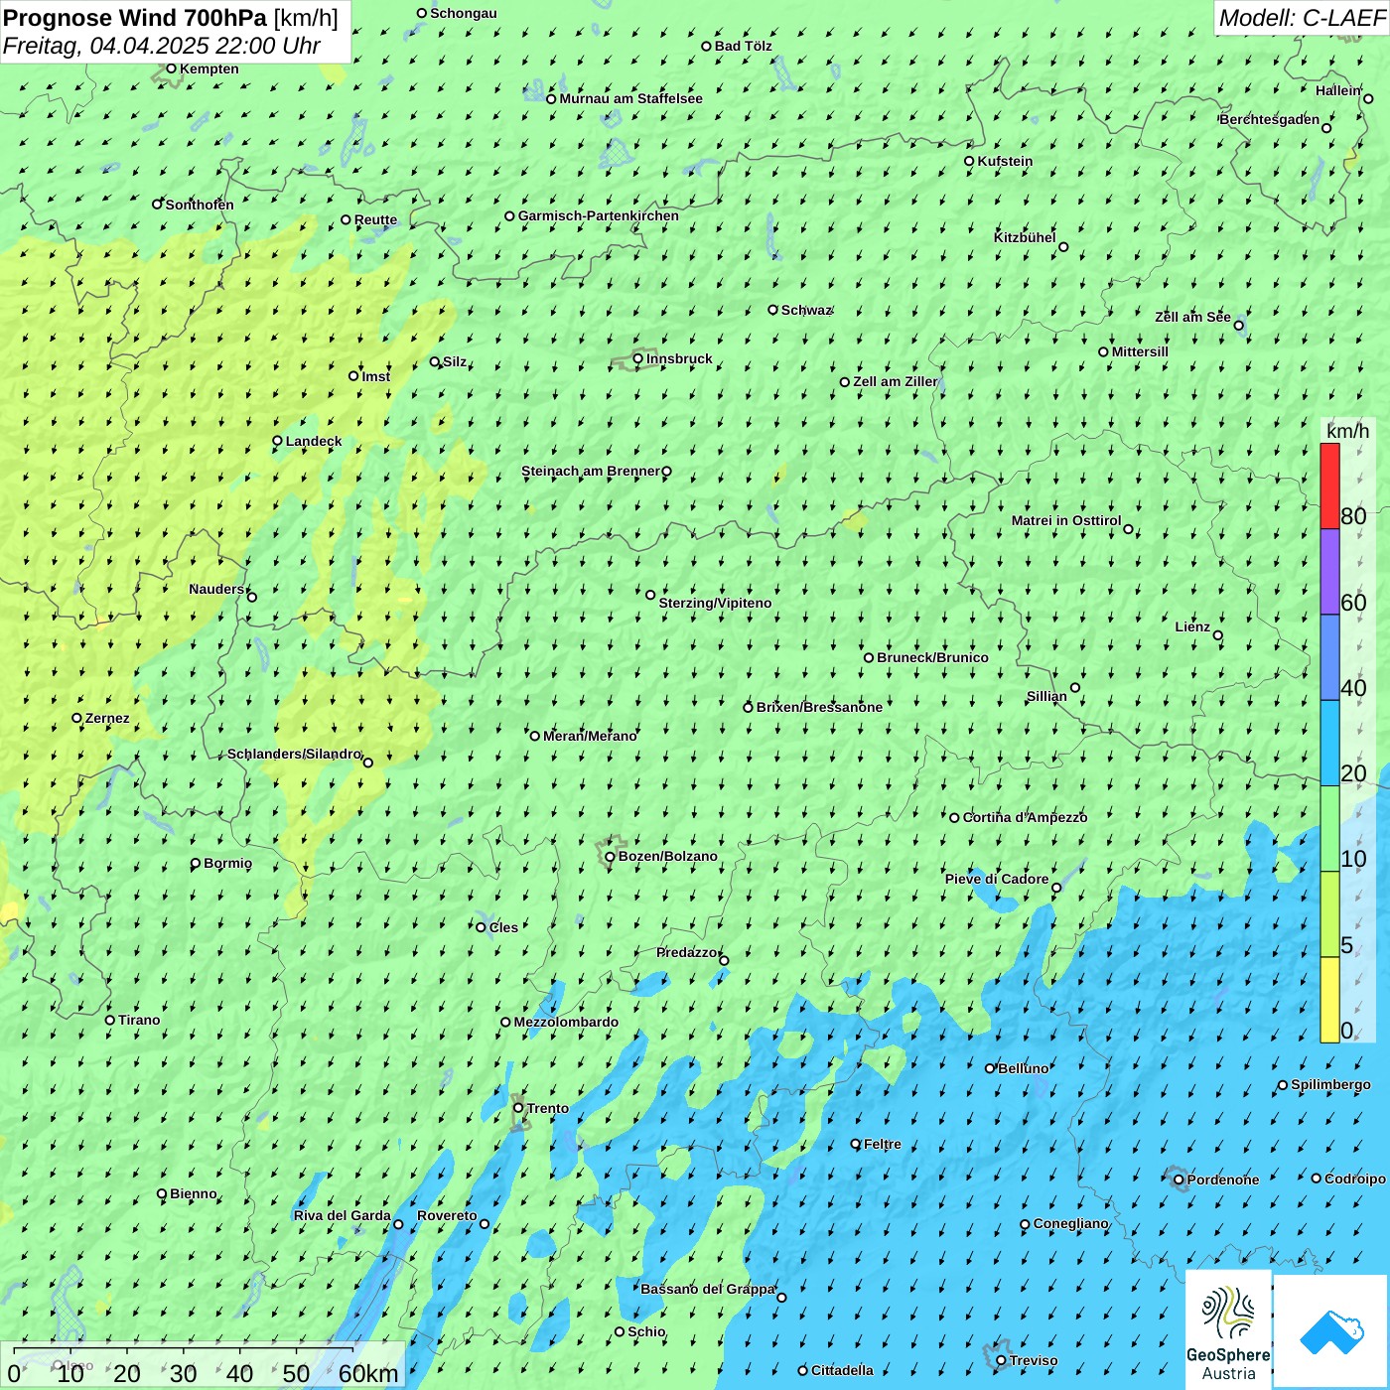Click the Feltre label
This screenshot has height=1390, width=1390.
(883, 1144)
